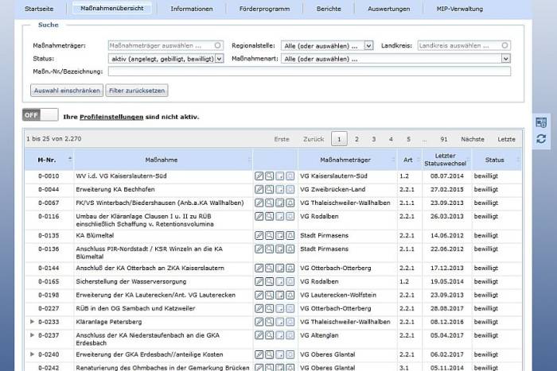Expand row 0-0237 triangle
The height and width of the screenshot is (371, 557).
click(x=32, y=335)
